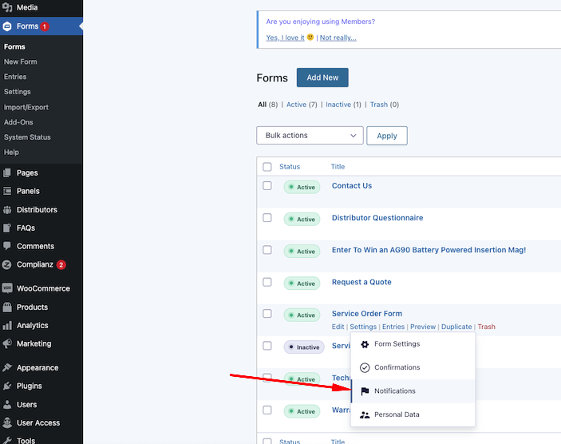Click the Apply button
The height and width of the screenshot is (444, 561).
(x=387, y=136)
